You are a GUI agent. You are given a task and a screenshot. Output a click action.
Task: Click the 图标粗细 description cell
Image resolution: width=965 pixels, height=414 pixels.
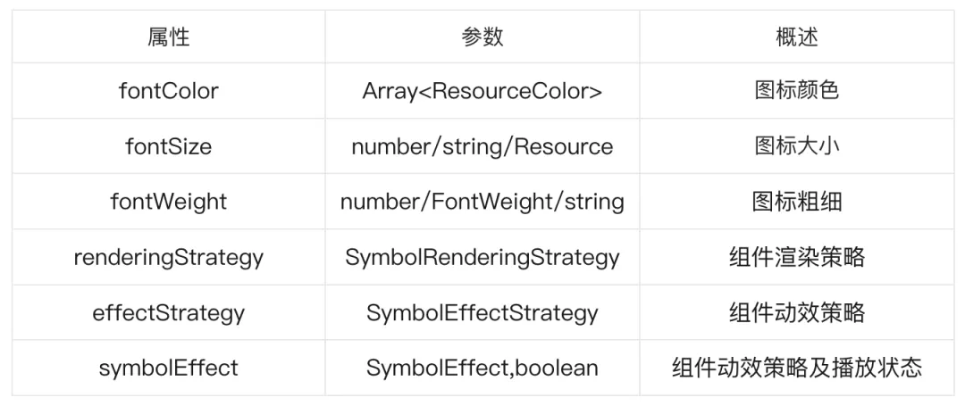(x=797, y=202)
